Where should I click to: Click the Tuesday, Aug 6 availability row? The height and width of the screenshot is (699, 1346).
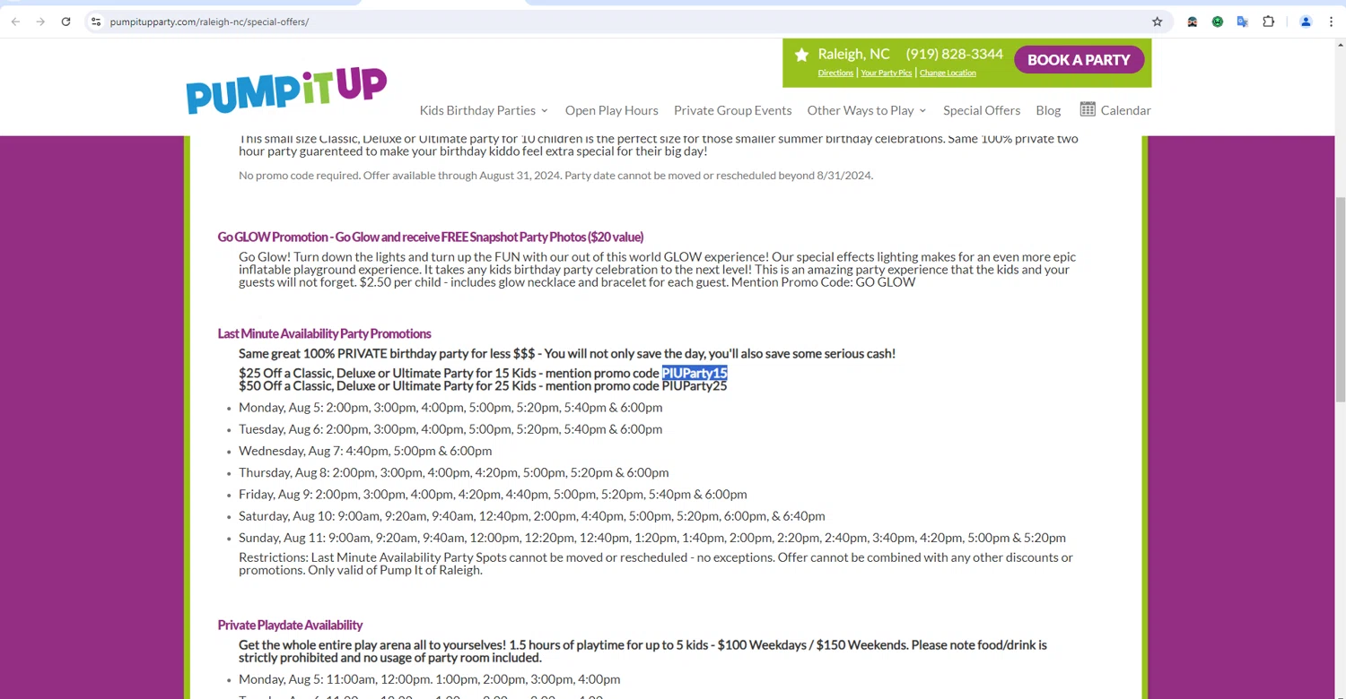point(450,428)
